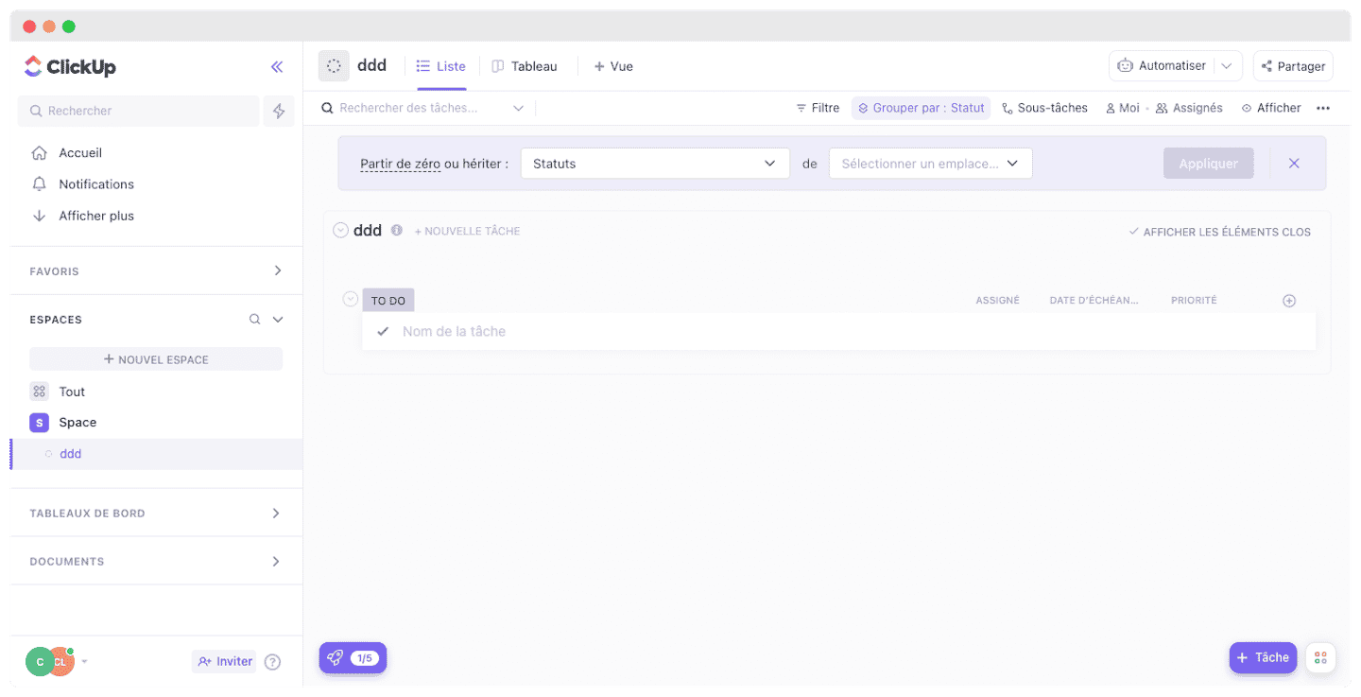Image resolution: width=1361 pixels, height=697 pixels.
Task: Open the help question mark icon
Action: (x=272, y=662)
